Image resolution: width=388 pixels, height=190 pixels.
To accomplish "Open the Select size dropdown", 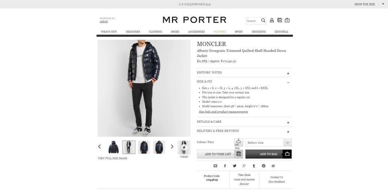I will point(268,142).
